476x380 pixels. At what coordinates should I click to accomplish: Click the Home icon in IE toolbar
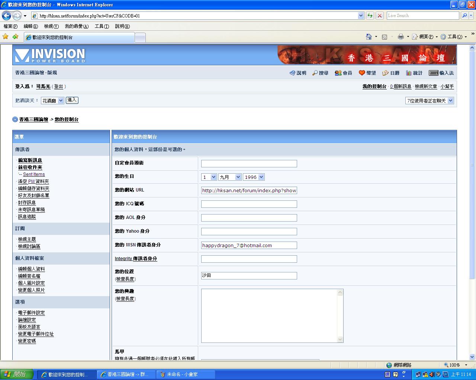pyautogui.click(x=369, y=37)
